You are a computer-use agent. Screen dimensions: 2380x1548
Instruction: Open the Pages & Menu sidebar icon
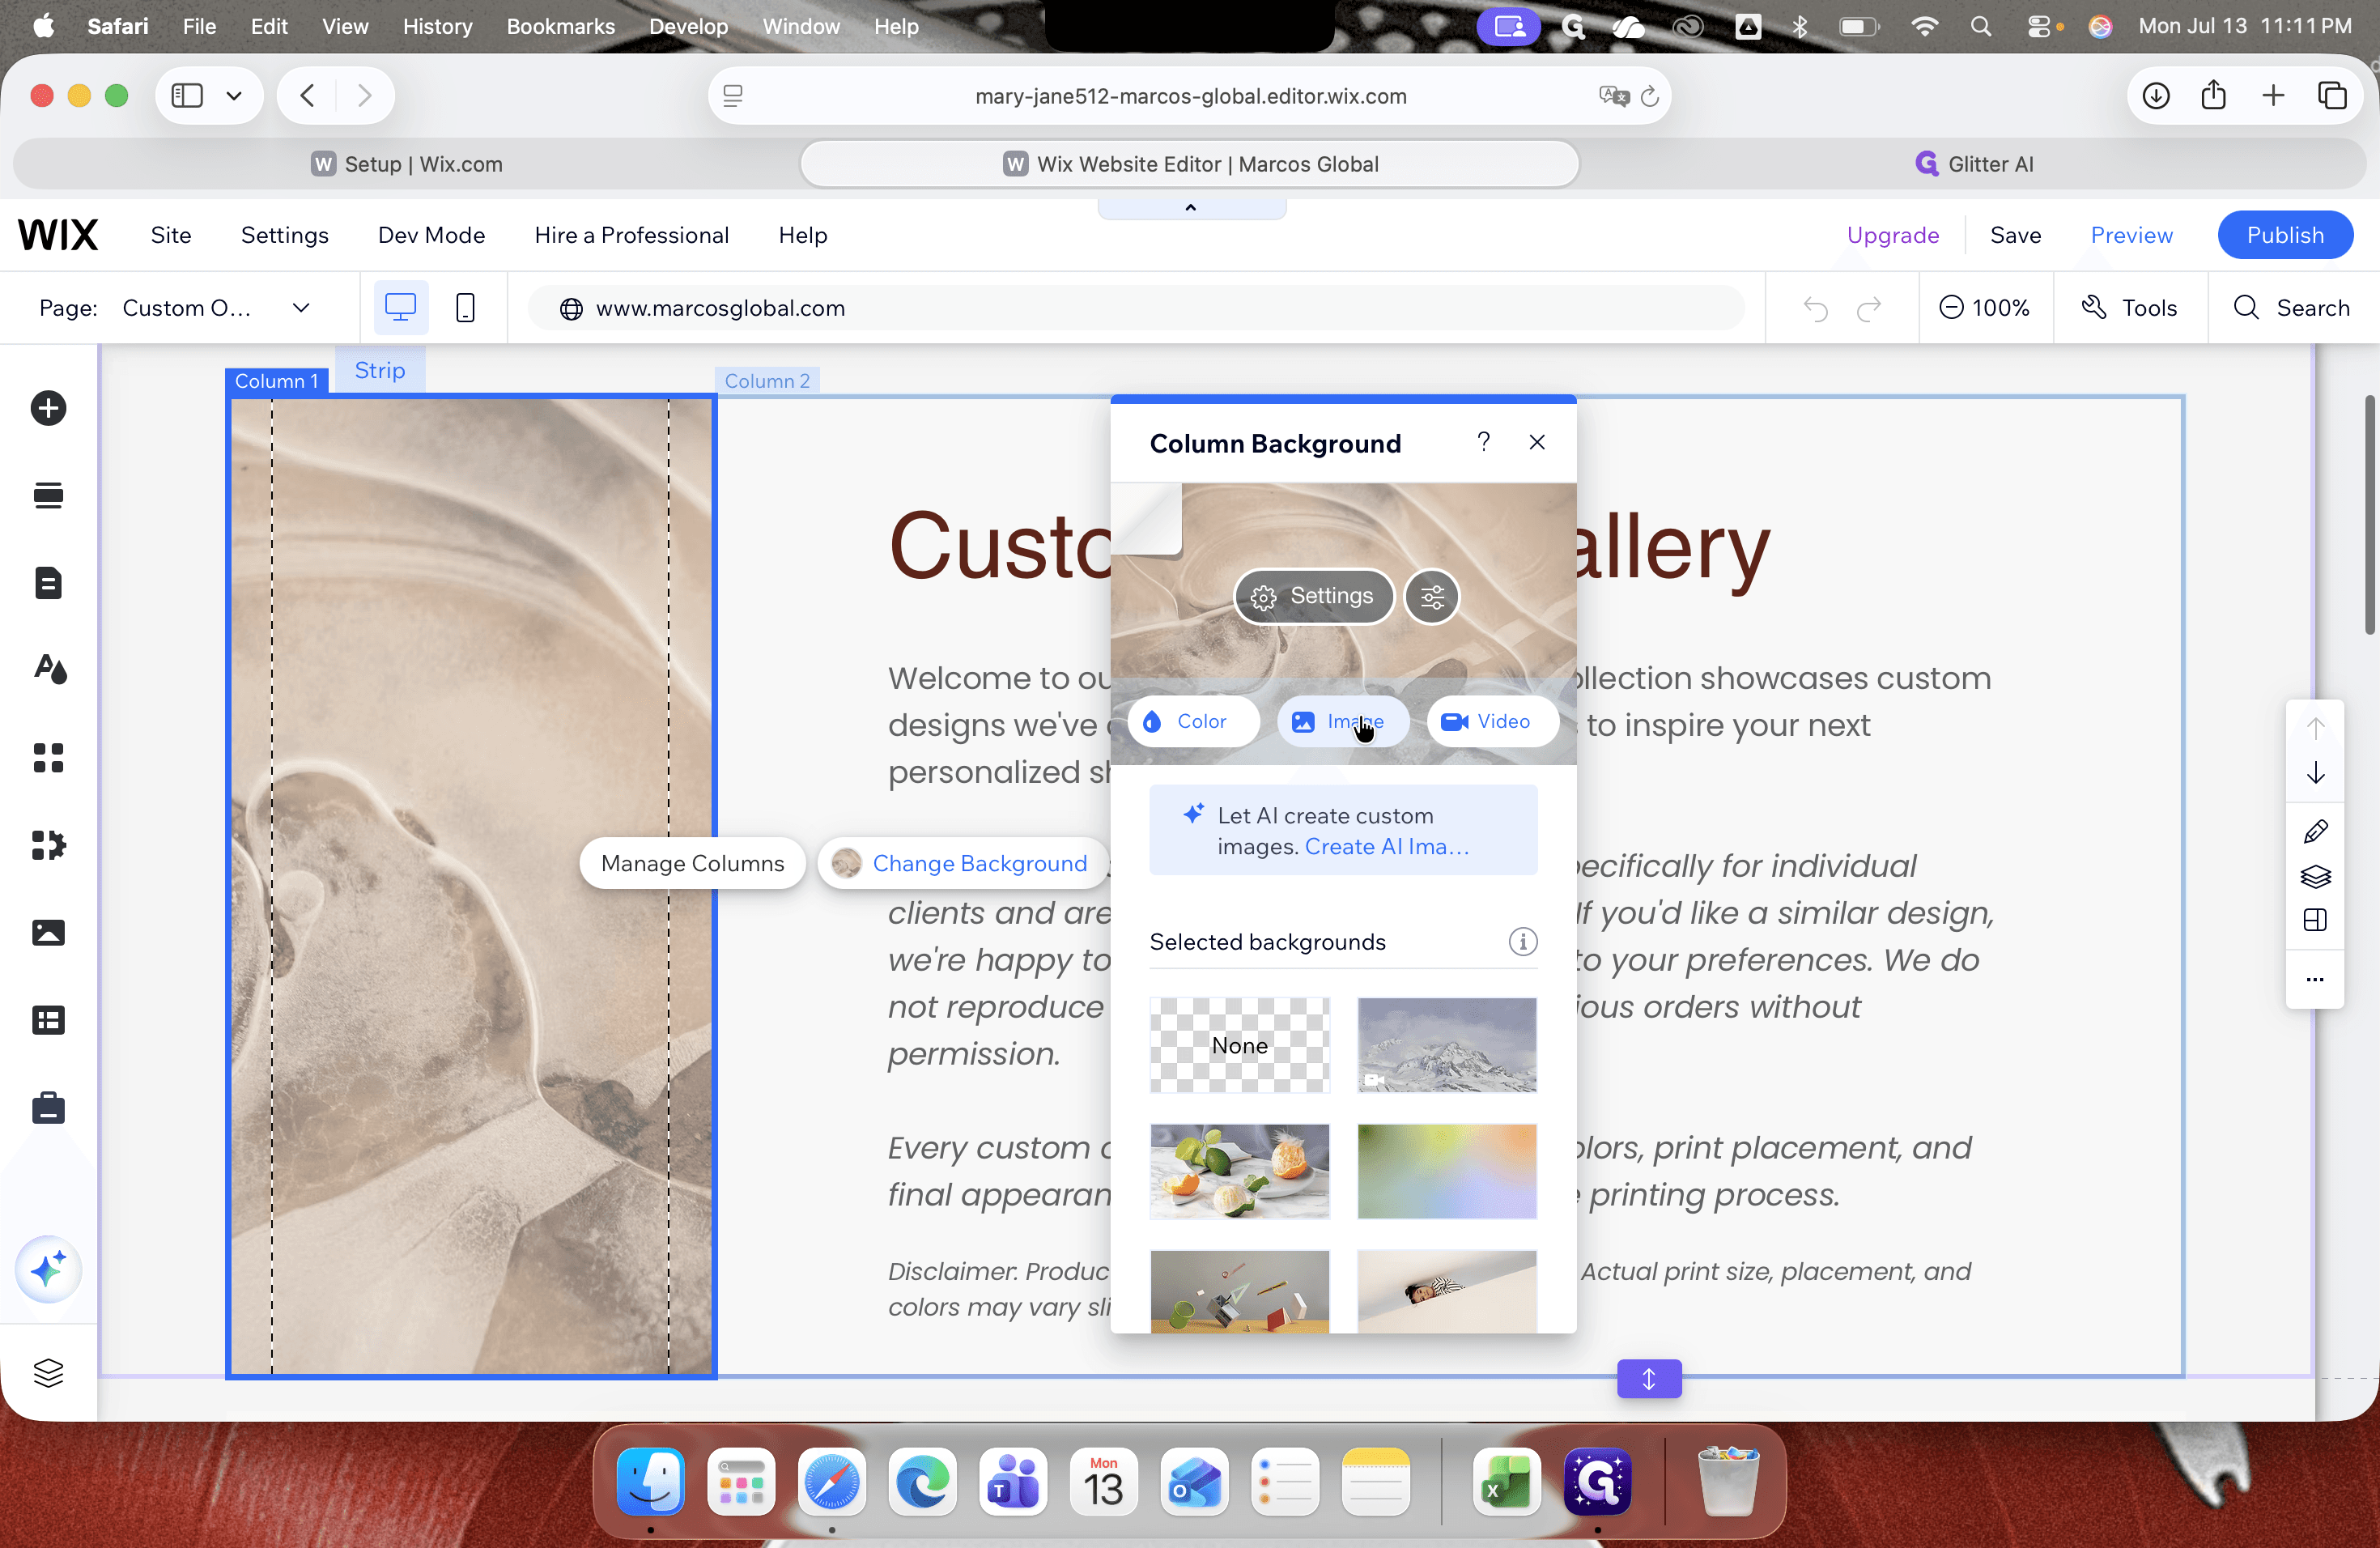(x=48, y=582)
